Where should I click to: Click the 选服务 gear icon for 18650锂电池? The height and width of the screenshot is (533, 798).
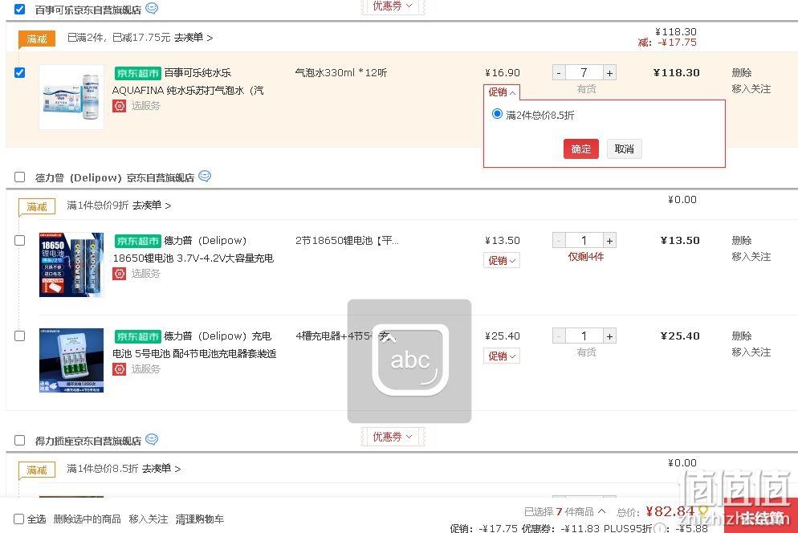pos(119,274)
